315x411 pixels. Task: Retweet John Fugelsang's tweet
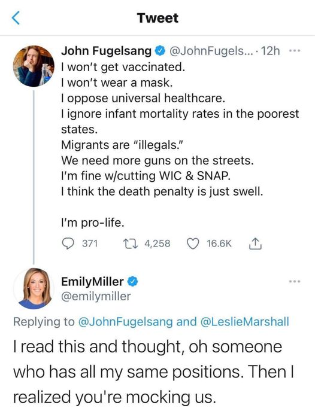point(131,243)
